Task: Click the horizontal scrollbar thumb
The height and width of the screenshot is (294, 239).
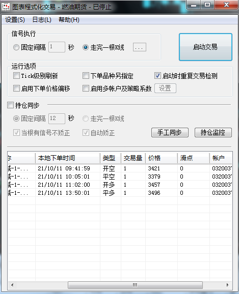Action: pos(135,285)
